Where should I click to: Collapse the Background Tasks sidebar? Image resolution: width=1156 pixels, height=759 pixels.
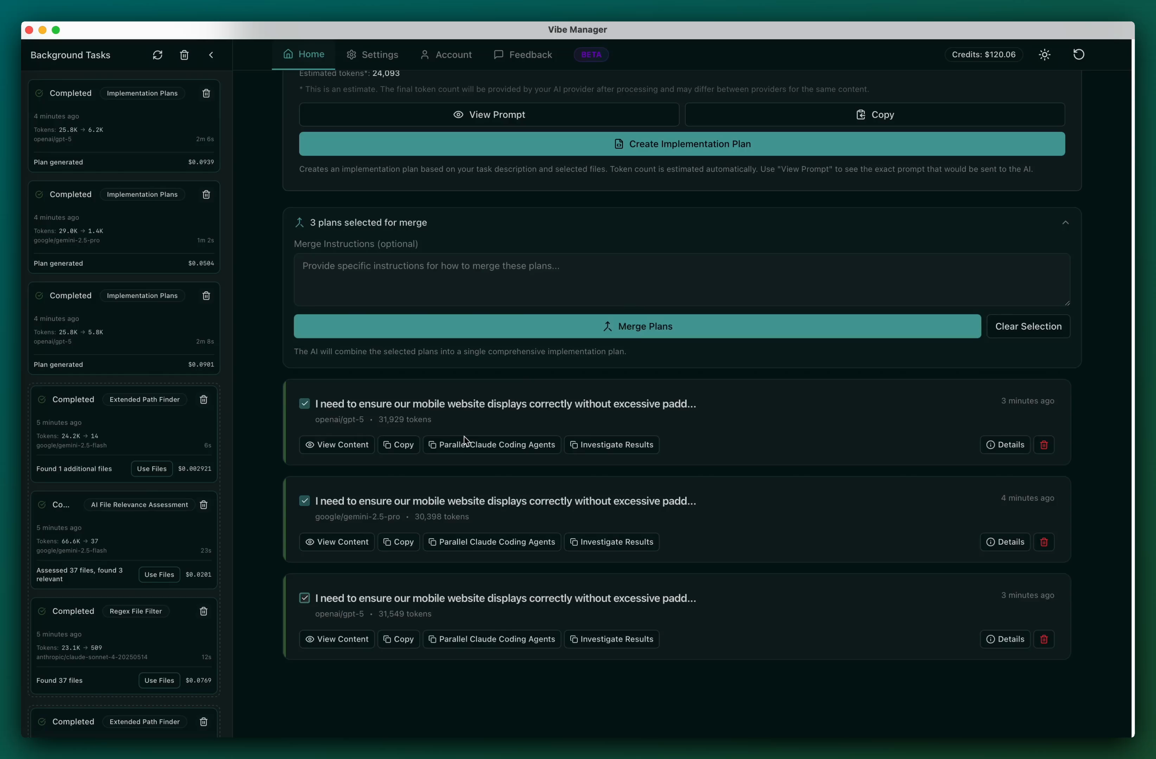coord(211,55)
